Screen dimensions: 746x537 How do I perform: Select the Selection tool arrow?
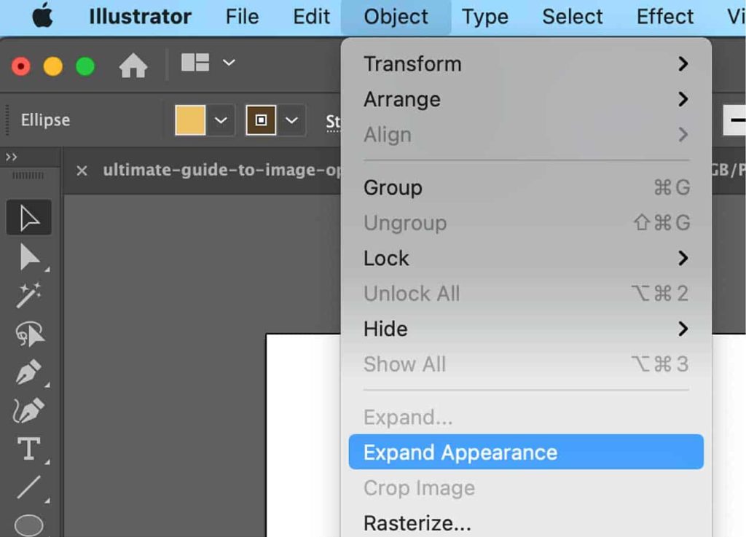coord(29,218)
